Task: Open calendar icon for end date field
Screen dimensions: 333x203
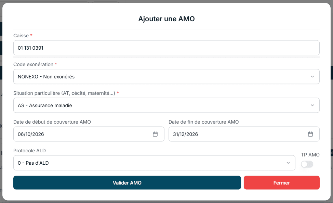Action: coord(310,134)
